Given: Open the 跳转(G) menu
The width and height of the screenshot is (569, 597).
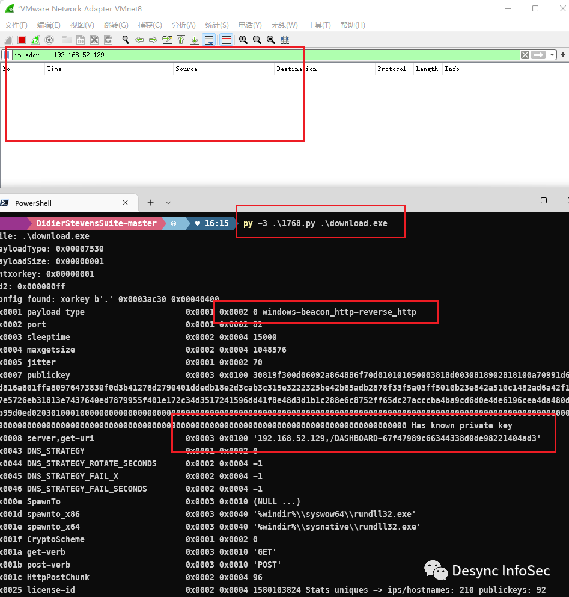Looking at the screenshot, I should tap(116, 25).
